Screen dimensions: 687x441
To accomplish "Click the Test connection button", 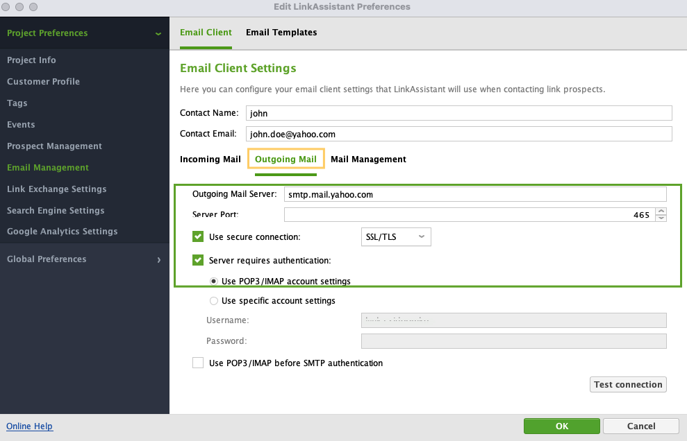I will [x=628, y=385].
